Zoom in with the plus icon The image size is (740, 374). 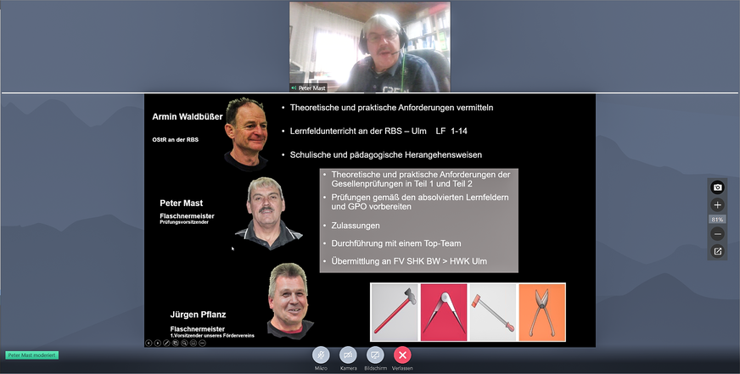click(718, 205)
